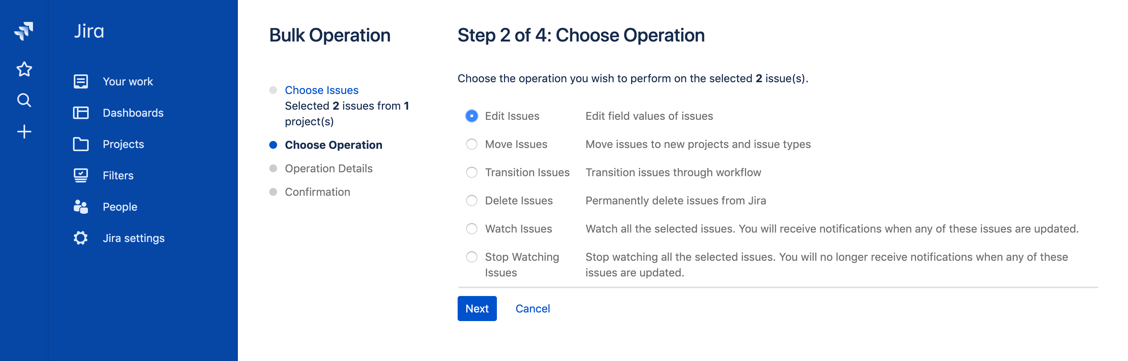Select the Move Issues radio button
The width and height of the screenshot is (1128, 361).
coord(472,144)
